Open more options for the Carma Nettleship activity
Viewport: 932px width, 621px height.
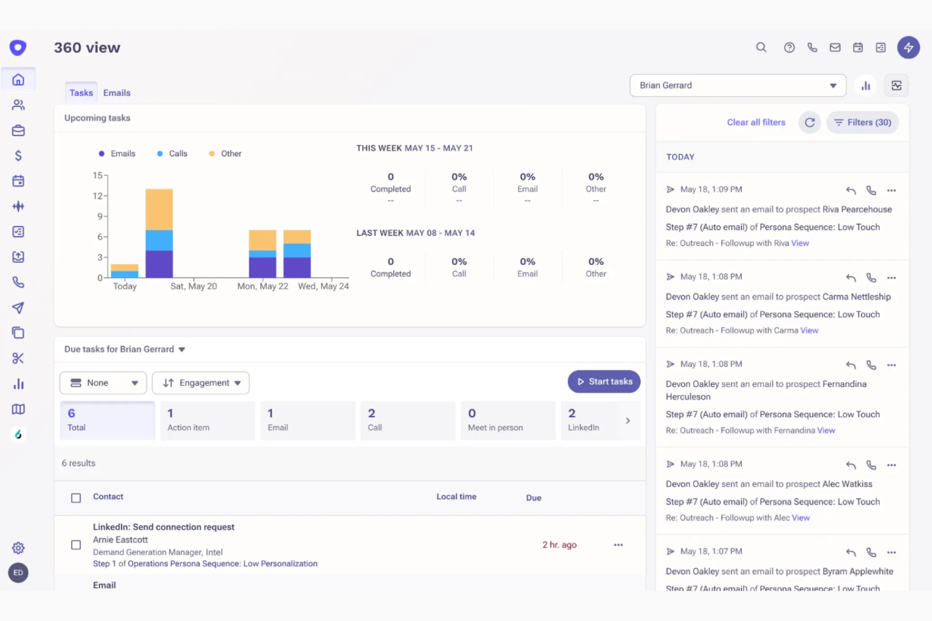tap(892, 277)
